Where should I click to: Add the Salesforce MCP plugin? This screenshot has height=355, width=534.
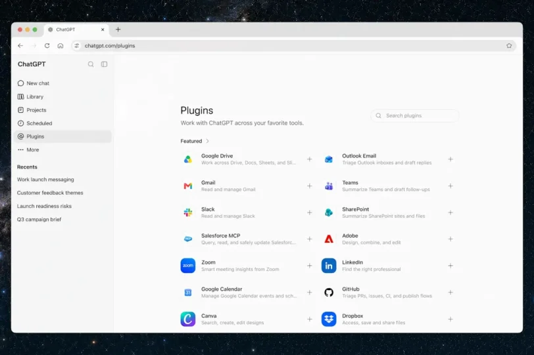point(309,239)
